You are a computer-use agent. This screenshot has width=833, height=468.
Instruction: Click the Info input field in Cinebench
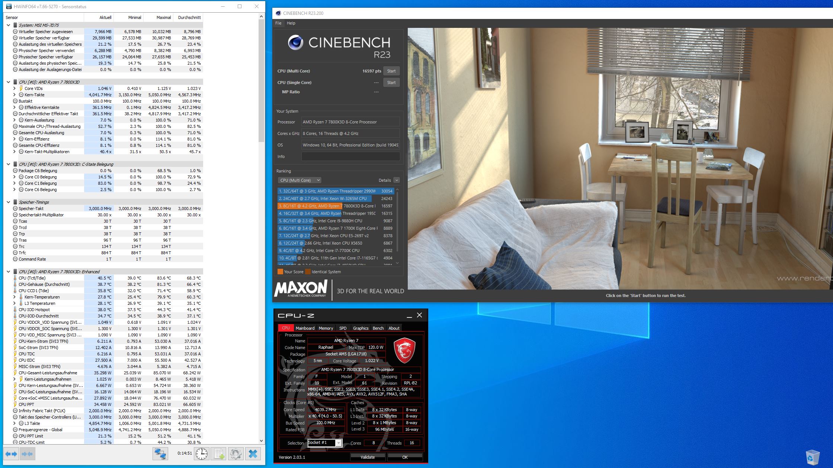(x=350, y=156)
